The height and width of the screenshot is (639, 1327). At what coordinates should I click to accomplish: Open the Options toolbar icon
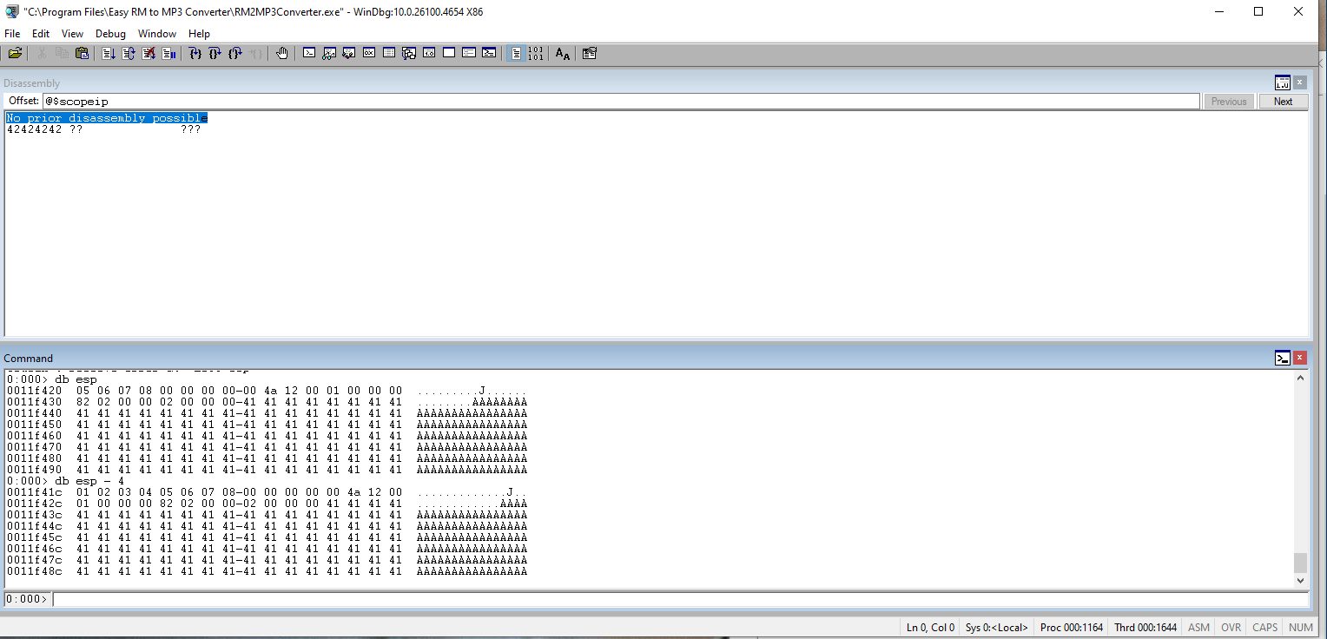[x=590, y=54]
